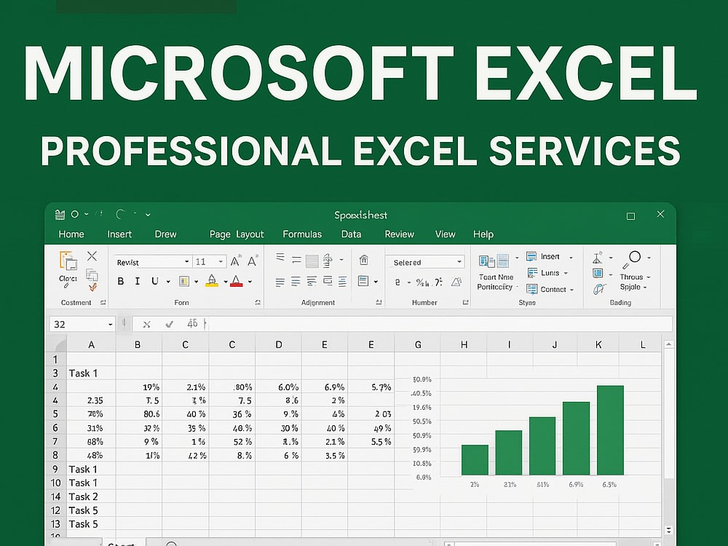Select the column G header
Image resolution: width=728 pixels, height=546 pixels.
[418, 344]
